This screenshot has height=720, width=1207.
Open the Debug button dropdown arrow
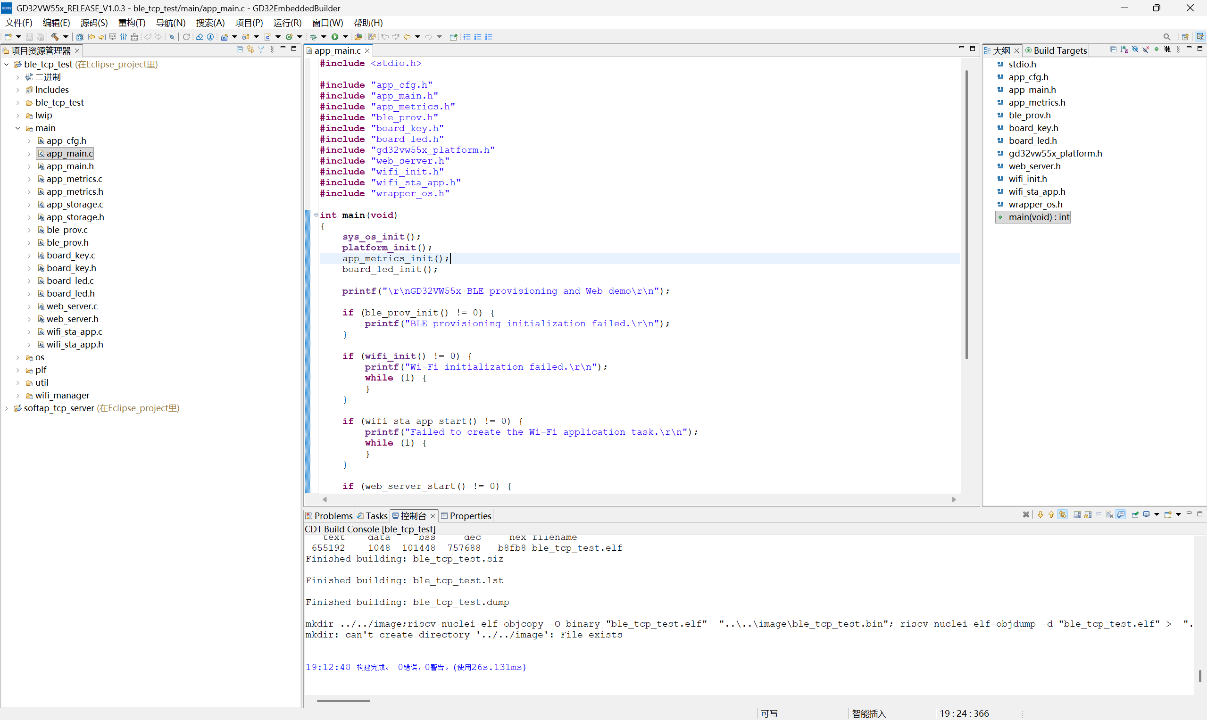(324, 37)
